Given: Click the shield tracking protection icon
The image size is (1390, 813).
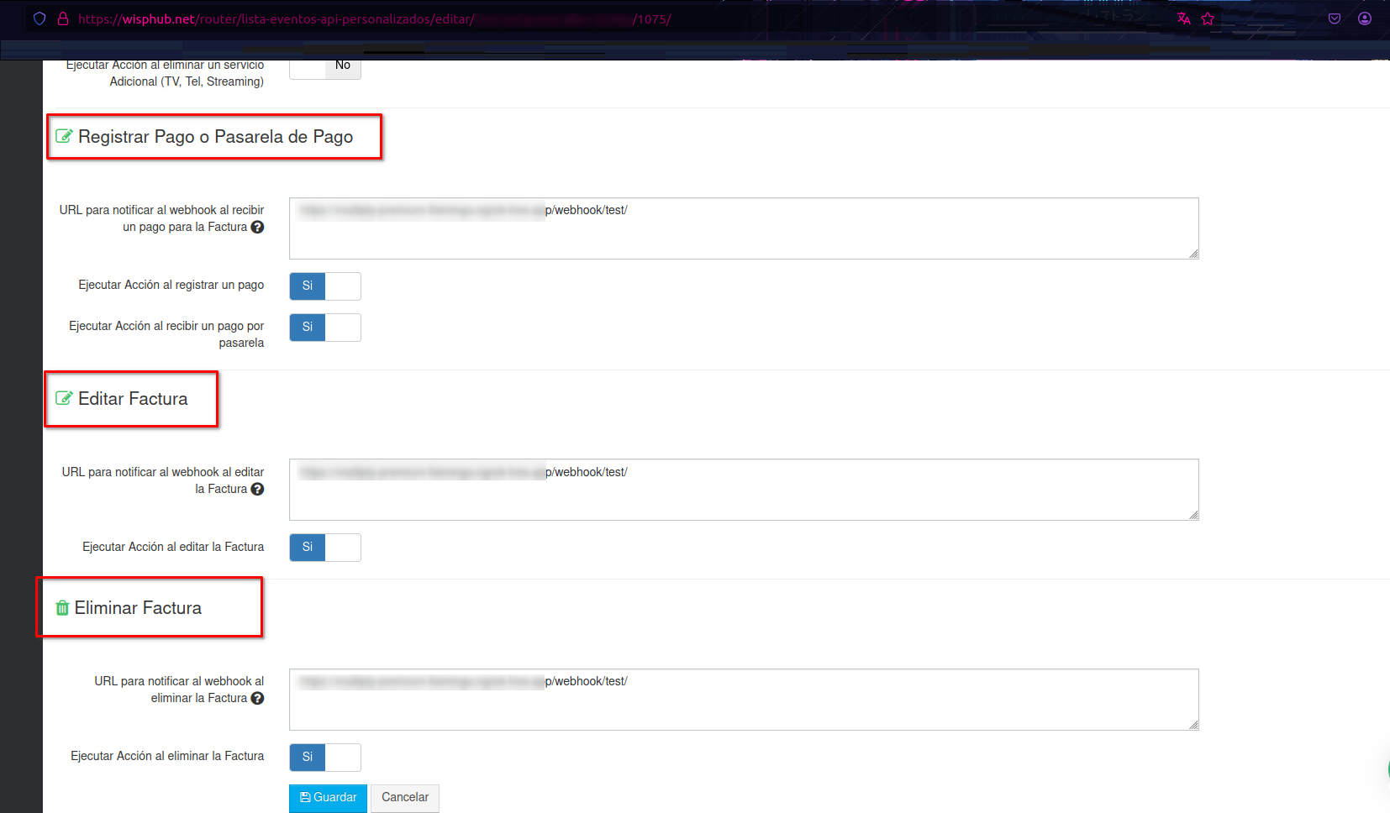Looking at the screenshot, I should click(x=39, y=18).
